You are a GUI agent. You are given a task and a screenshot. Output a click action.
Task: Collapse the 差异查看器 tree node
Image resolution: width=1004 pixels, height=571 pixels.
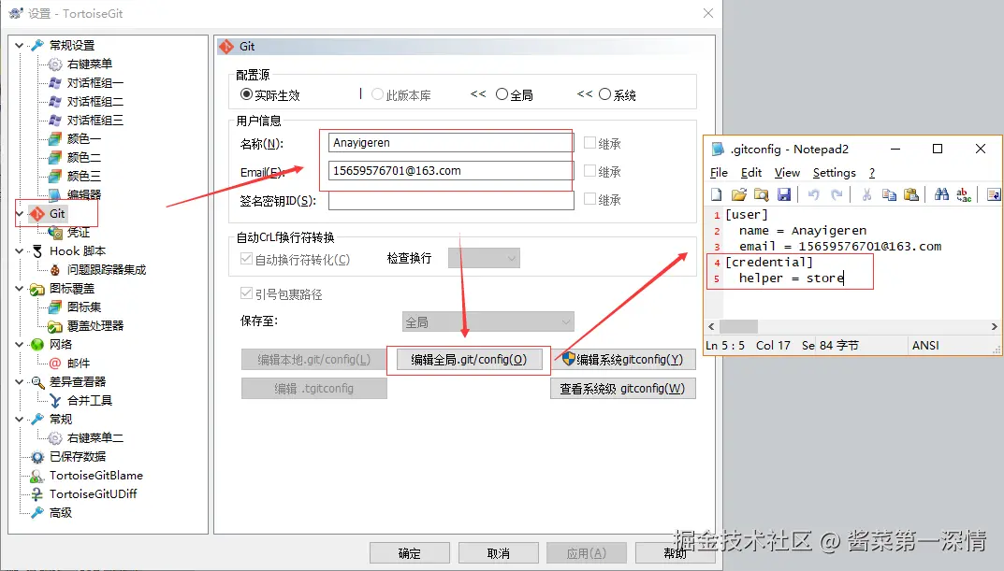pyautogui.click(x=20, y=381)
